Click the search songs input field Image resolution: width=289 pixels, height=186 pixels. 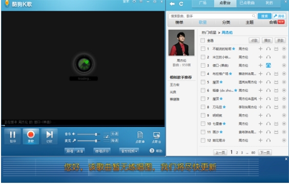pyautogui.click(x=213, y=16)
